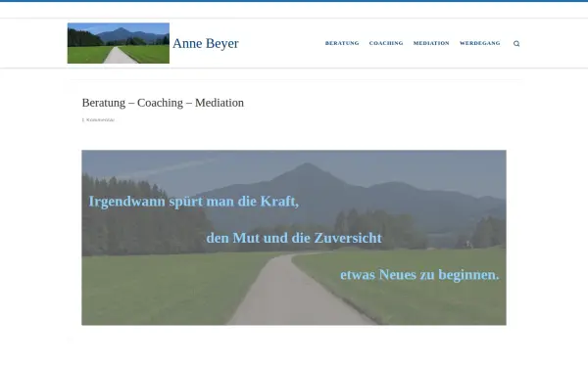Open the search magnifier icon
Viewport: 588px width, 367px height.
pyautogui.click(x=516, y=43)
